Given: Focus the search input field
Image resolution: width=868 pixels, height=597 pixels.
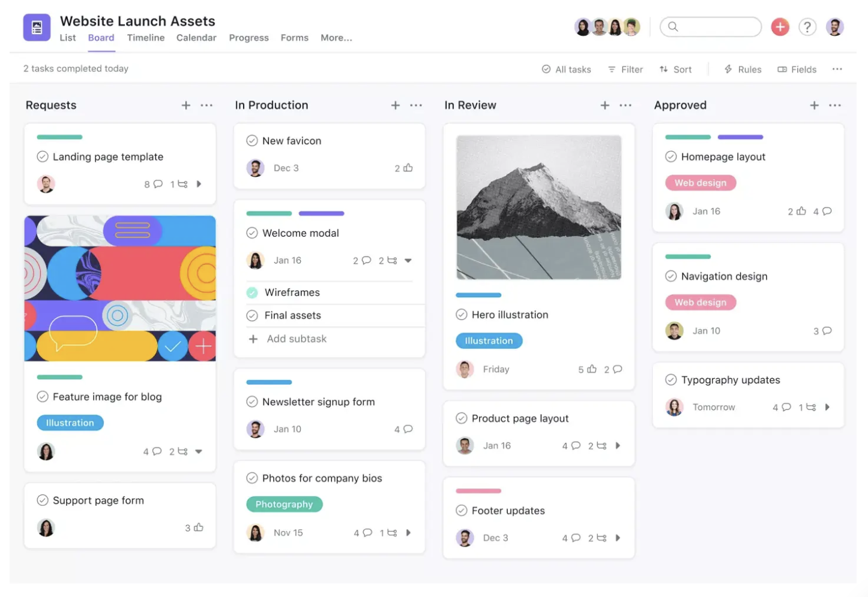Looking at the screenshot, I should coord(711,27).
